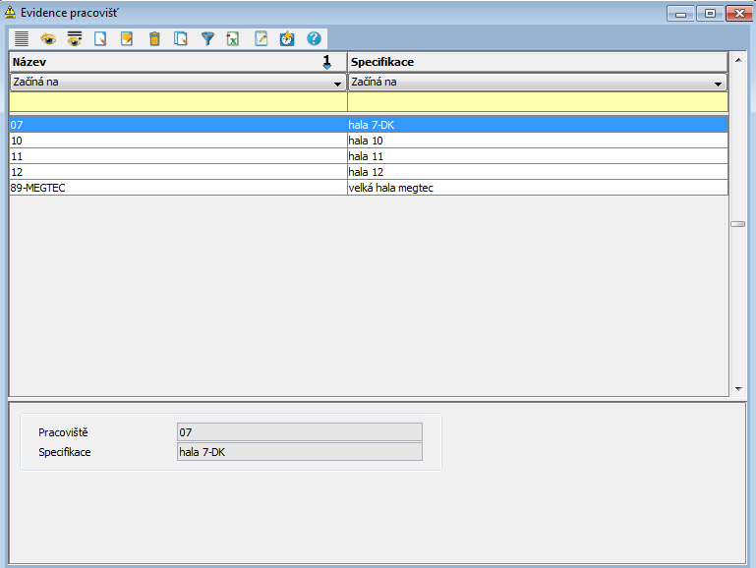Sort by the Specifikace column header
The image size is (756, 568).
pos(536,62)
